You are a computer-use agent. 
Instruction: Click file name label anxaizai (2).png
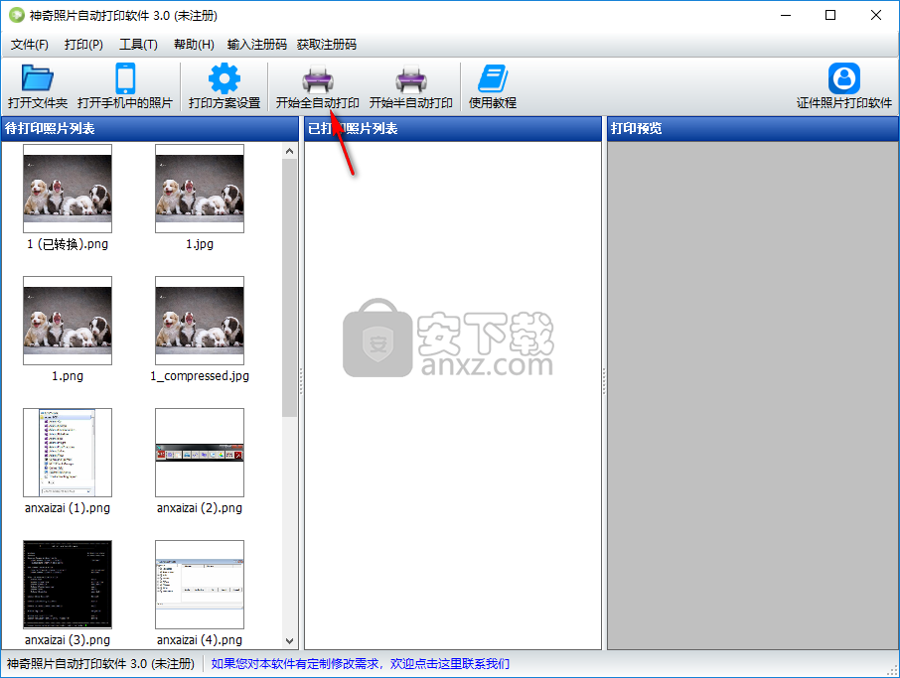(x=200, y=508)
